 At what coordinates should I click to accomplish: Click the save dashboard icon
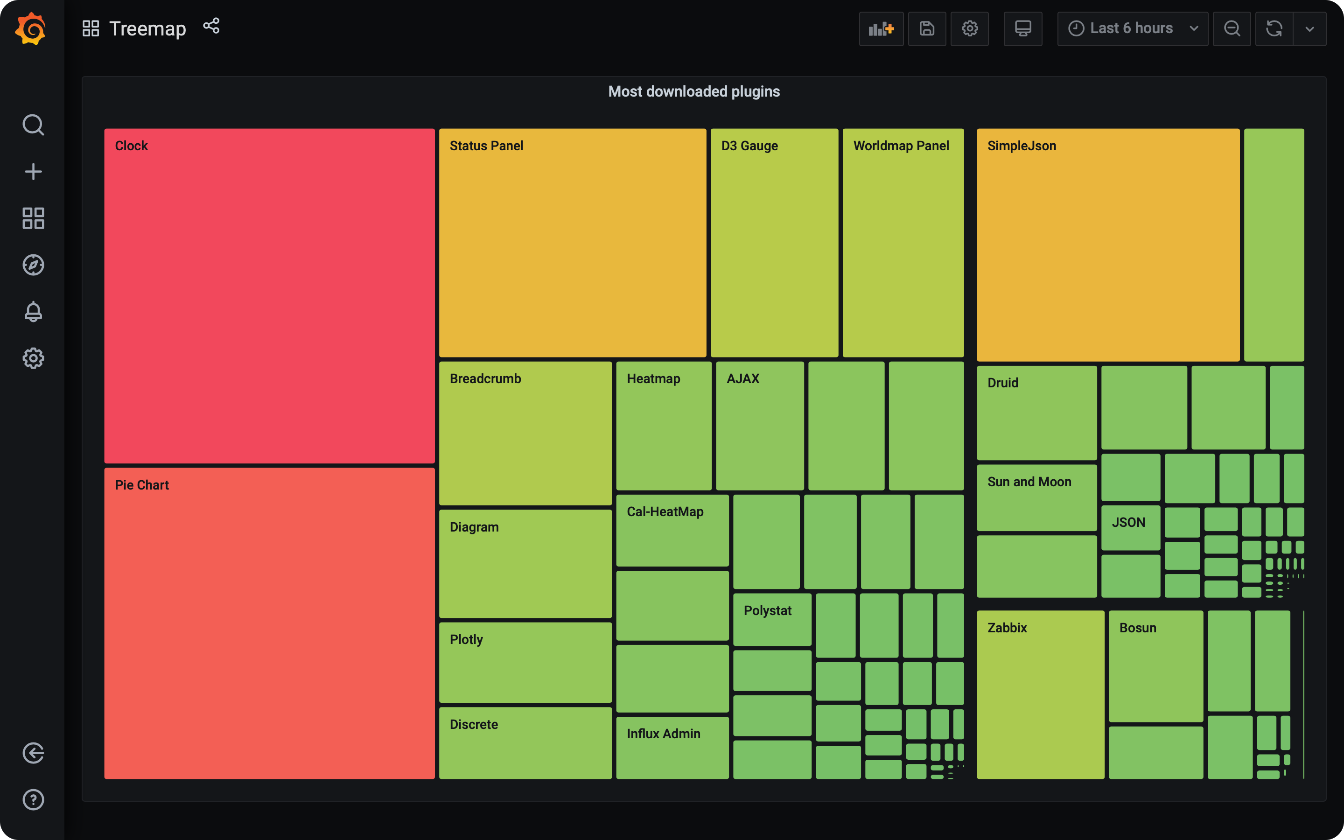tap(926, 28)
